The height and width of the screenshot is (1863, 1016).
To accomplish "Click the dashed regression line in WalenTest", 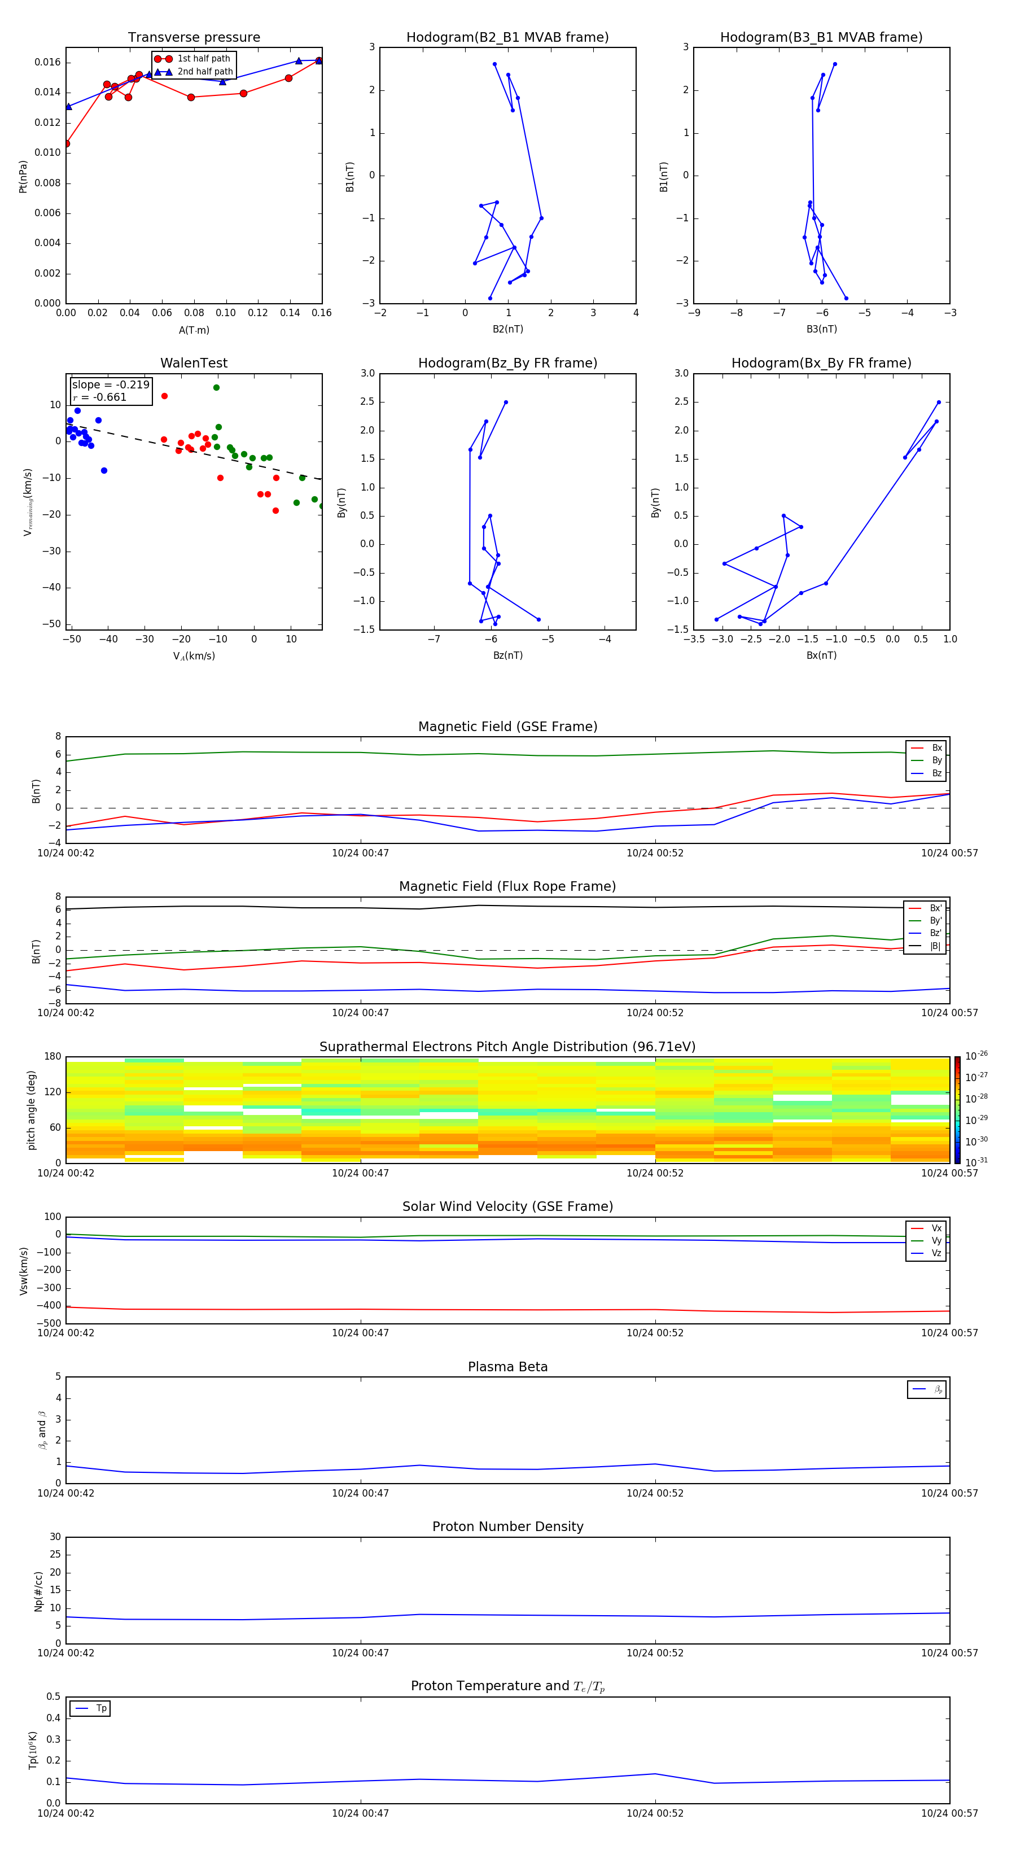I will click(x=194, y=451).
